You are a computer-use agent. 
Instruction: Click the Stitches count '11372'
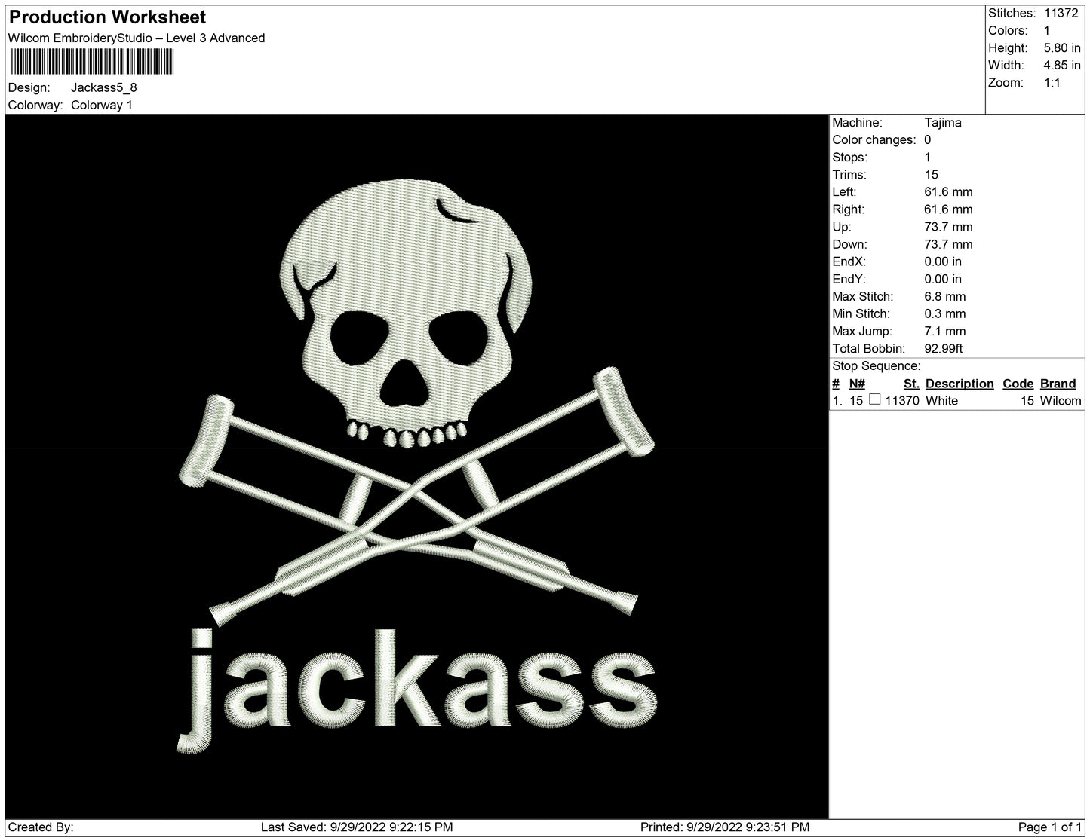pyautogui.click(x=1061, y=14)
